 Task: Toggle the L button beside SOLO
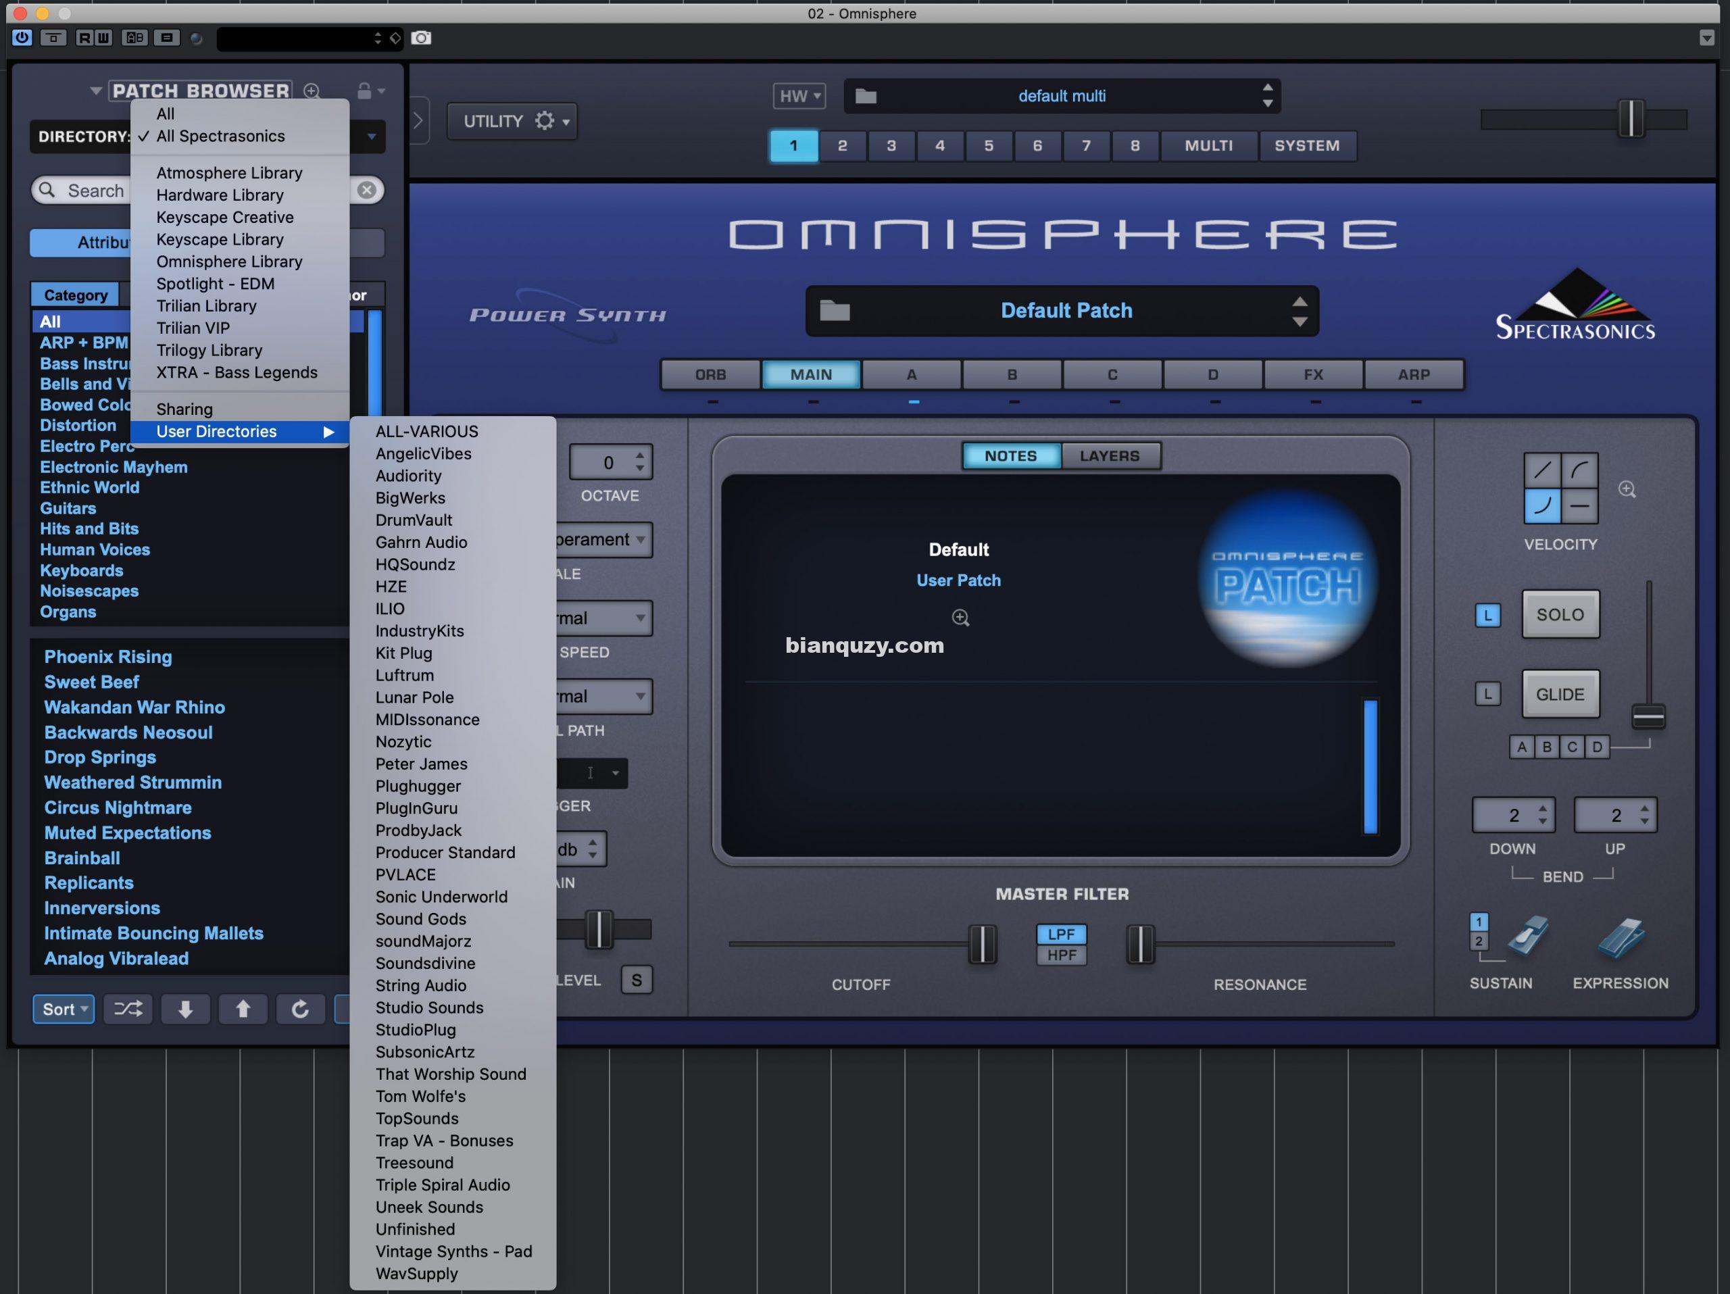[1487, 616]
